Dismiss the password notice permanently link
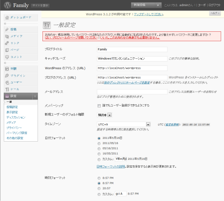The height and width of the screenshot is (201, 224). [x=130, y=38]
